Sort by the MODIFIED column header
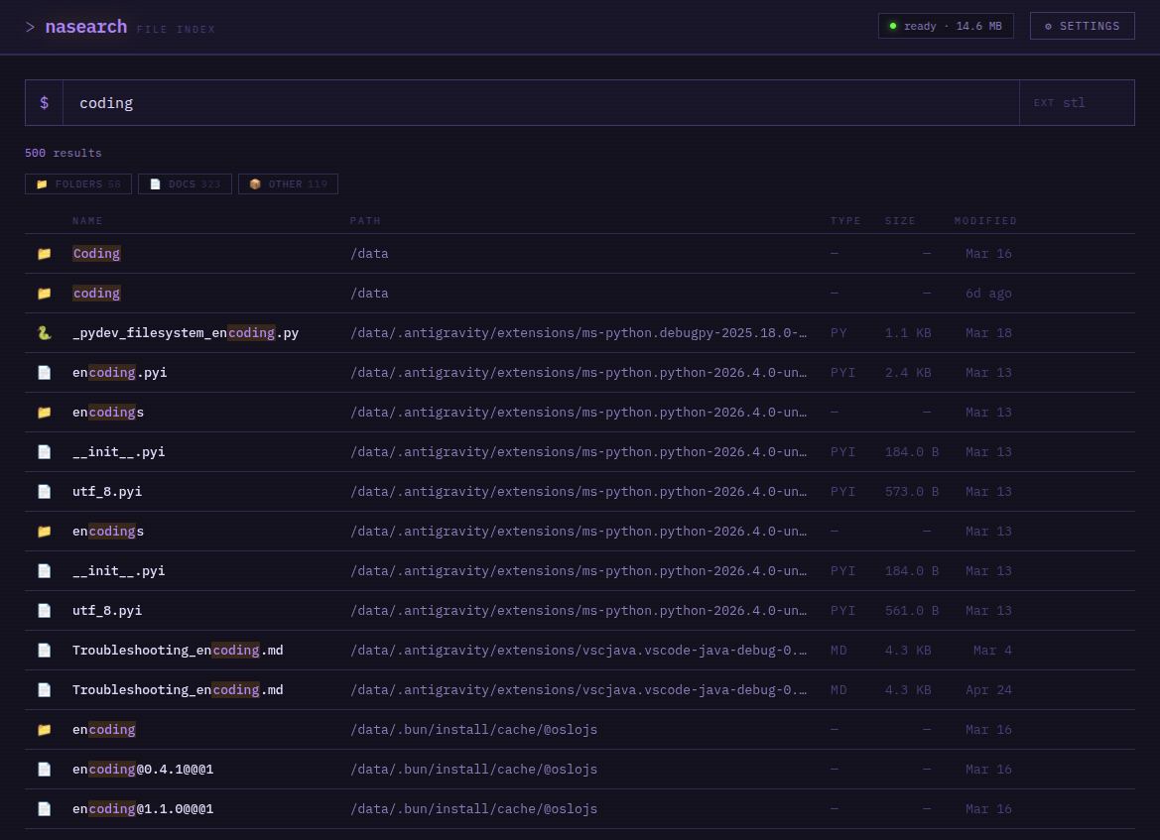 pyautogui.click(x=985, y=221)
